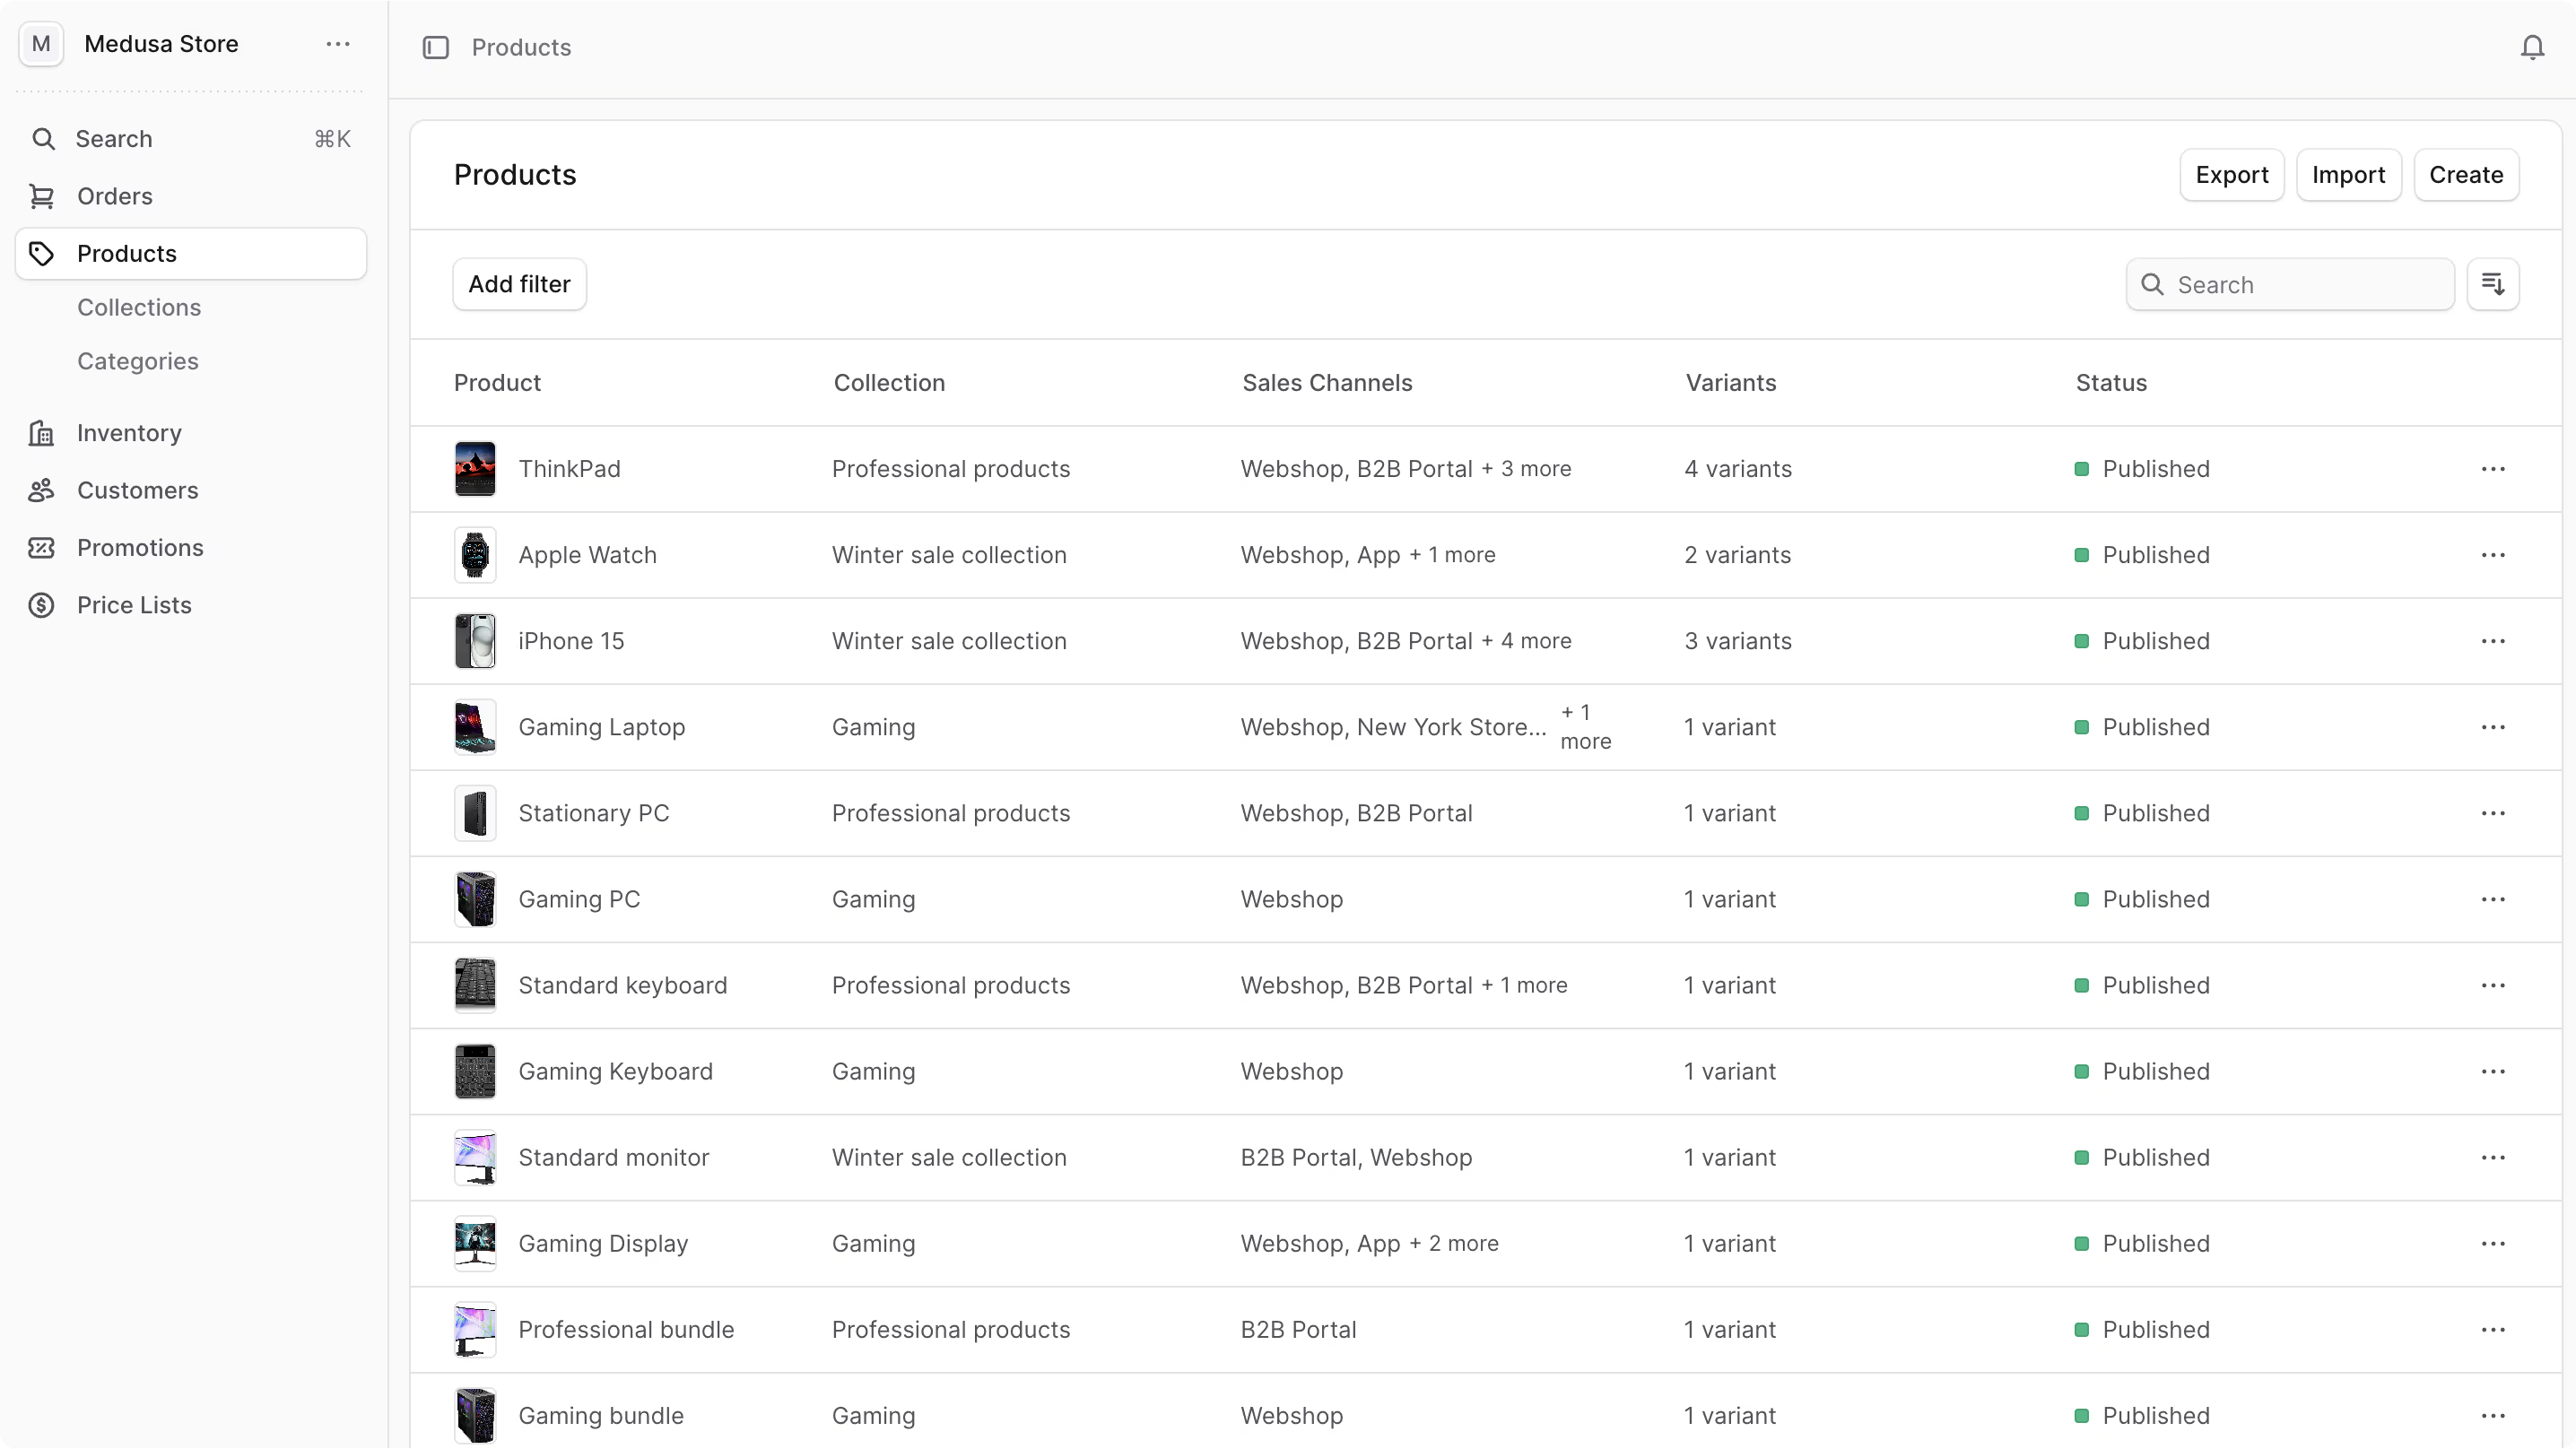Navigate to Categories
The height and width of the screenshot is (1449, 2576).
point(138,361)
